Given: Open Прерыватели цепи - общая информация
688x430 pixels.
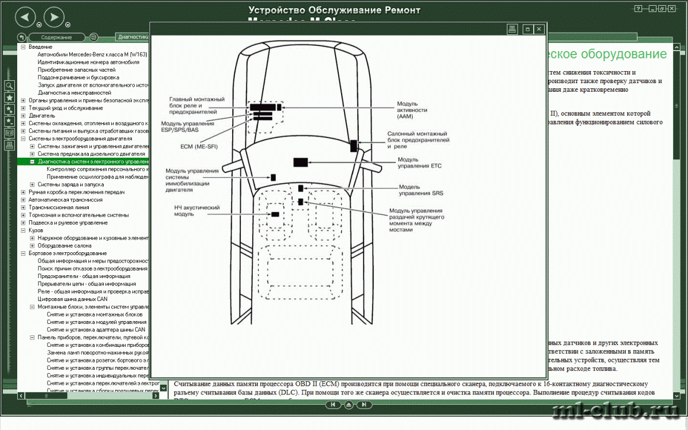Looking at the screenshot, I should point(87,284).
